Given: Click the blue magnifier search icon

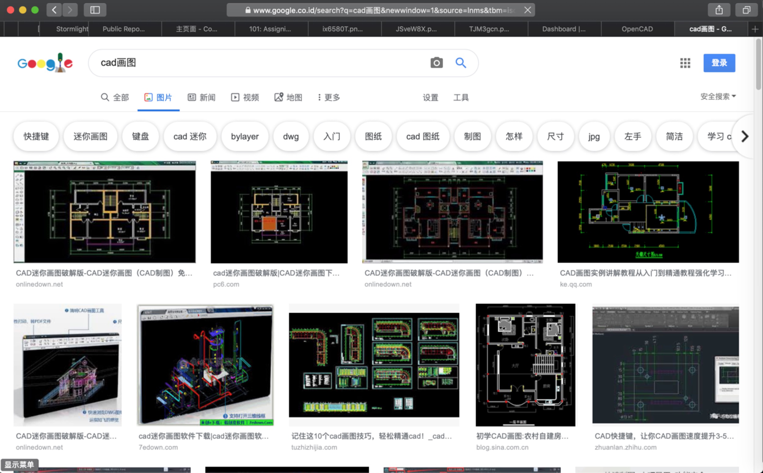Looking at the screenshot, I should pyautogui.click(x=461, y=63).
